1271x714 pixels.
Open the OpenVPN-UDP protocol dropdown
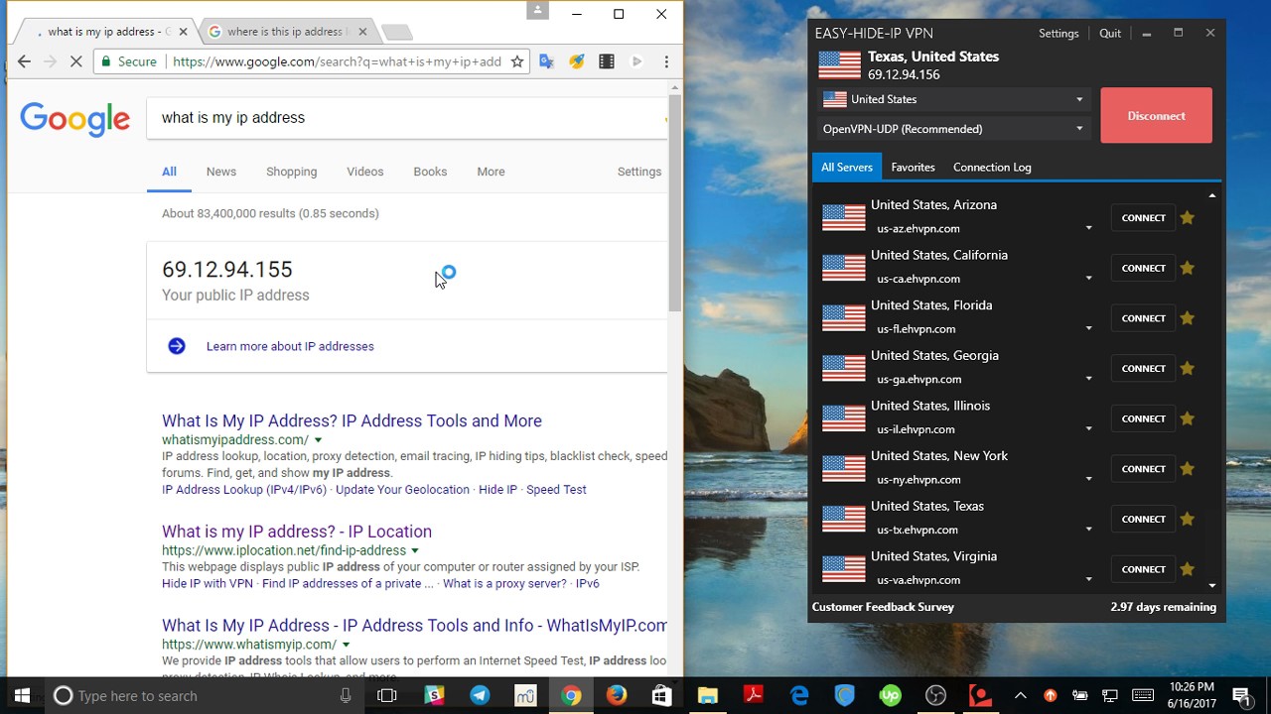click(953, 129)
